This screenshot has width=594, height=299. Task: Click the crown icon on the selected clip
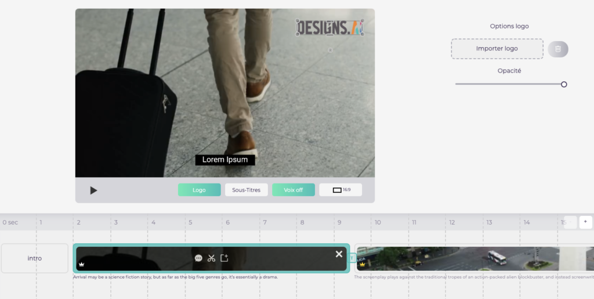82,264
